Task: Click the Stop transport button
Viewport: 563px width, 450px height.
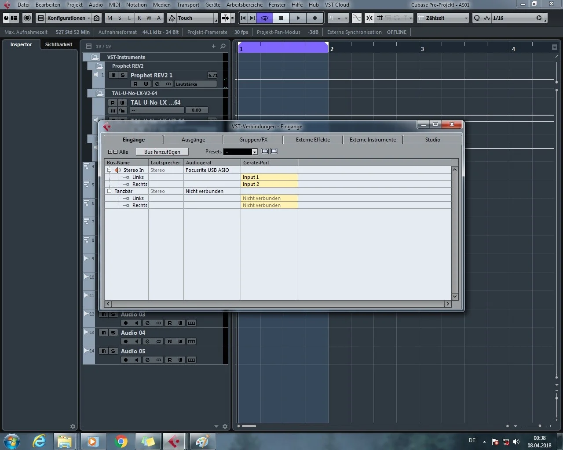Action: [281, 18]
